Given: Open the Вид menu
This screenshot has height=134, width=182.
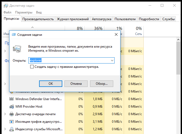Looking at the screenshot, I should 39,12.
